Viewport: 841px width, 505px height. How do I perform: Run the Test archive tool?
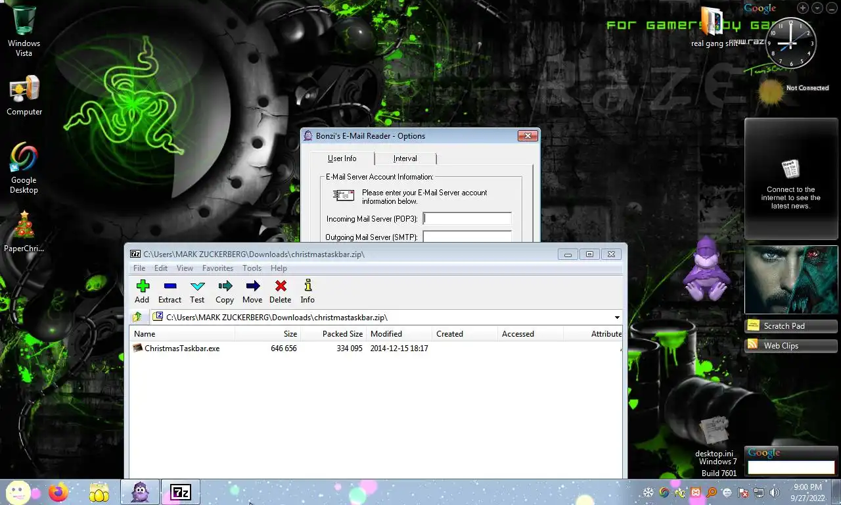pyautogui.click(x=197, y=292)
